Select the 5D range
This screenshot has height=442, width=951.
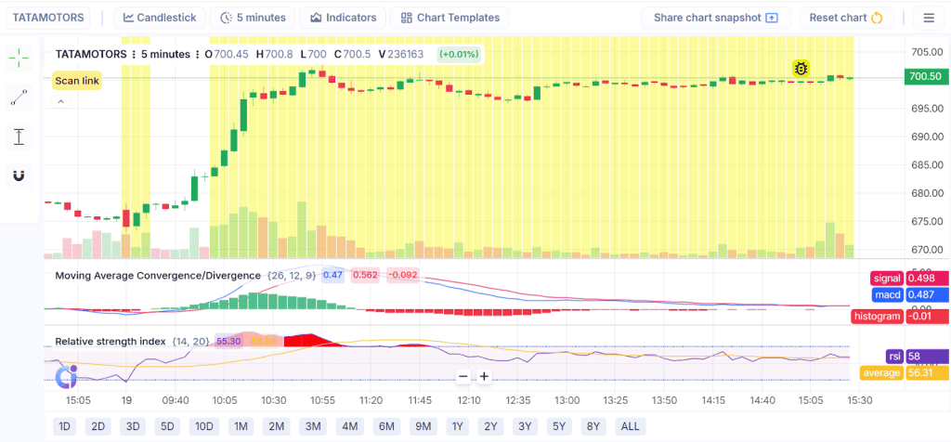coord(167,426)
